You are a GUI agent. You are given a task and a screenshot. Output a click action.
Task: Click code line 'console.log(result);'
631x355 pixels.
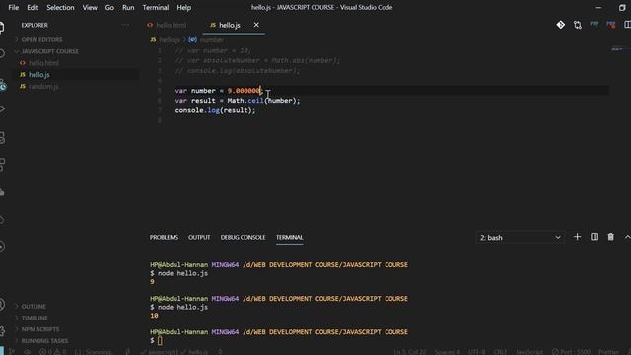(215, 110)
